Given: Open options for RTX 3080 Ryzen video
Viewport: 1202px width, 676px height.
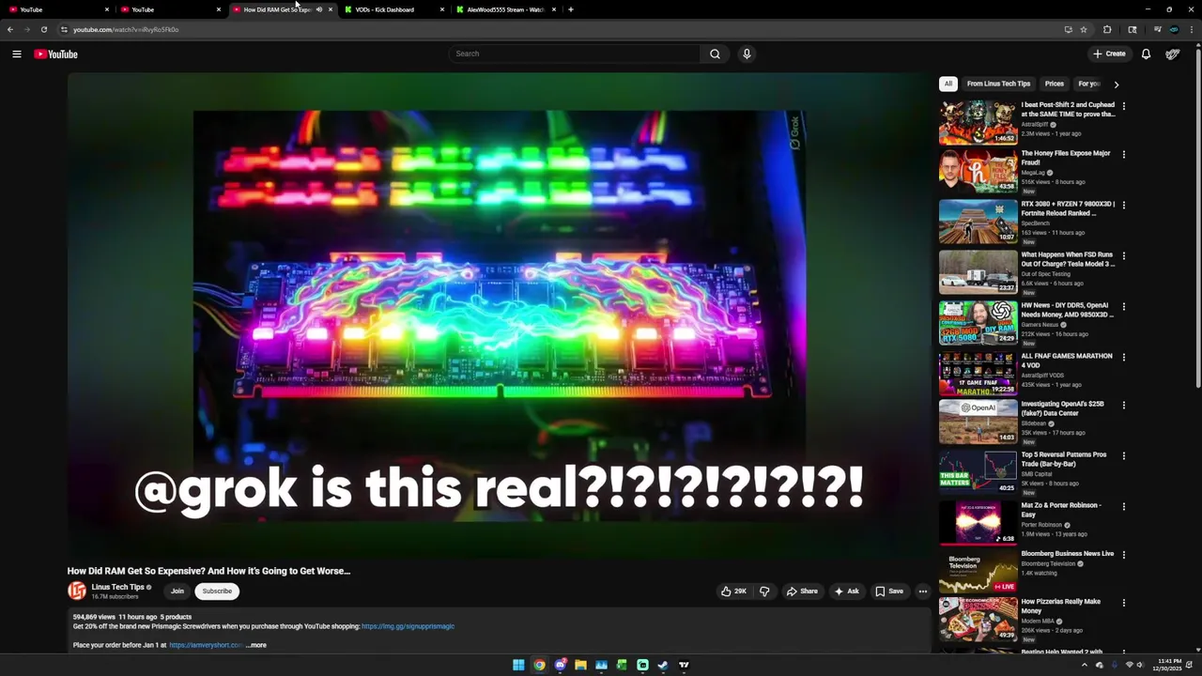Looking at the screenshot, I should 1124,205.
